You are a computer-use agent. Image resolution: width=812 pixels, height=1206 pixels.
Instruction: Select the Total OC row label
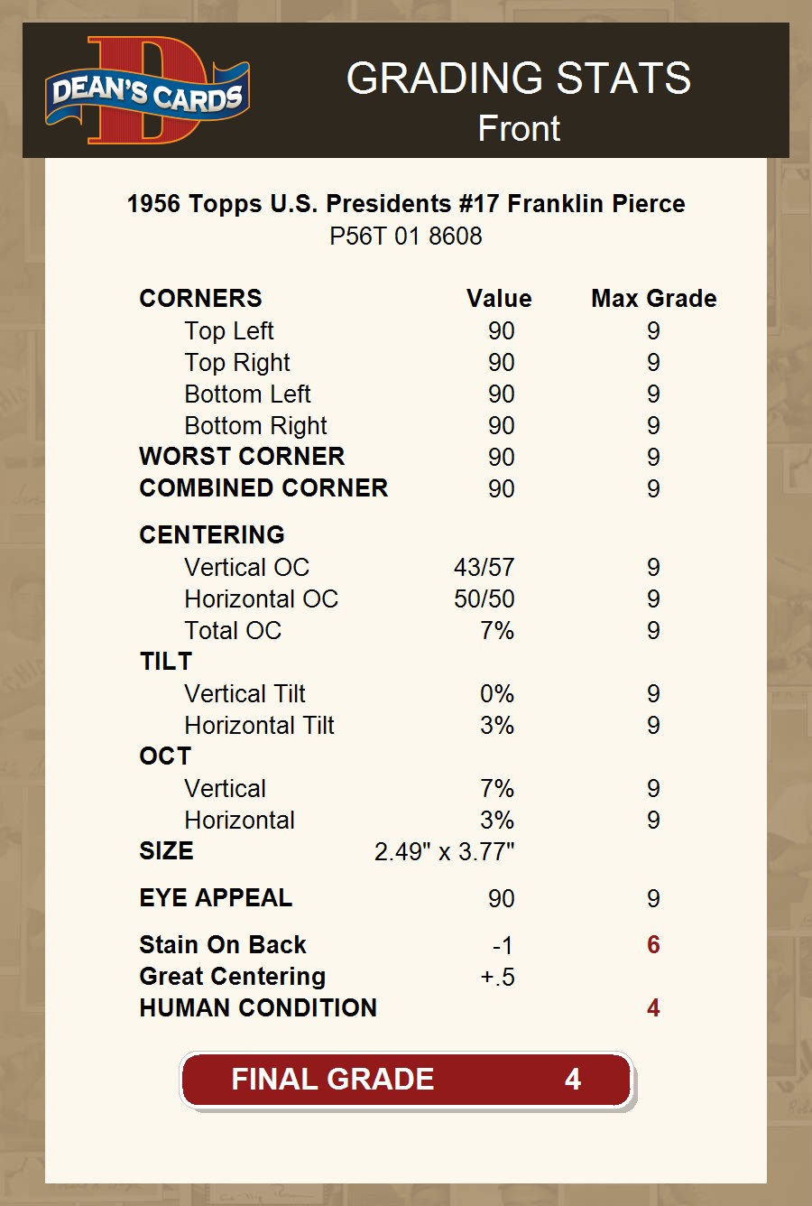[x=233, y=631]
